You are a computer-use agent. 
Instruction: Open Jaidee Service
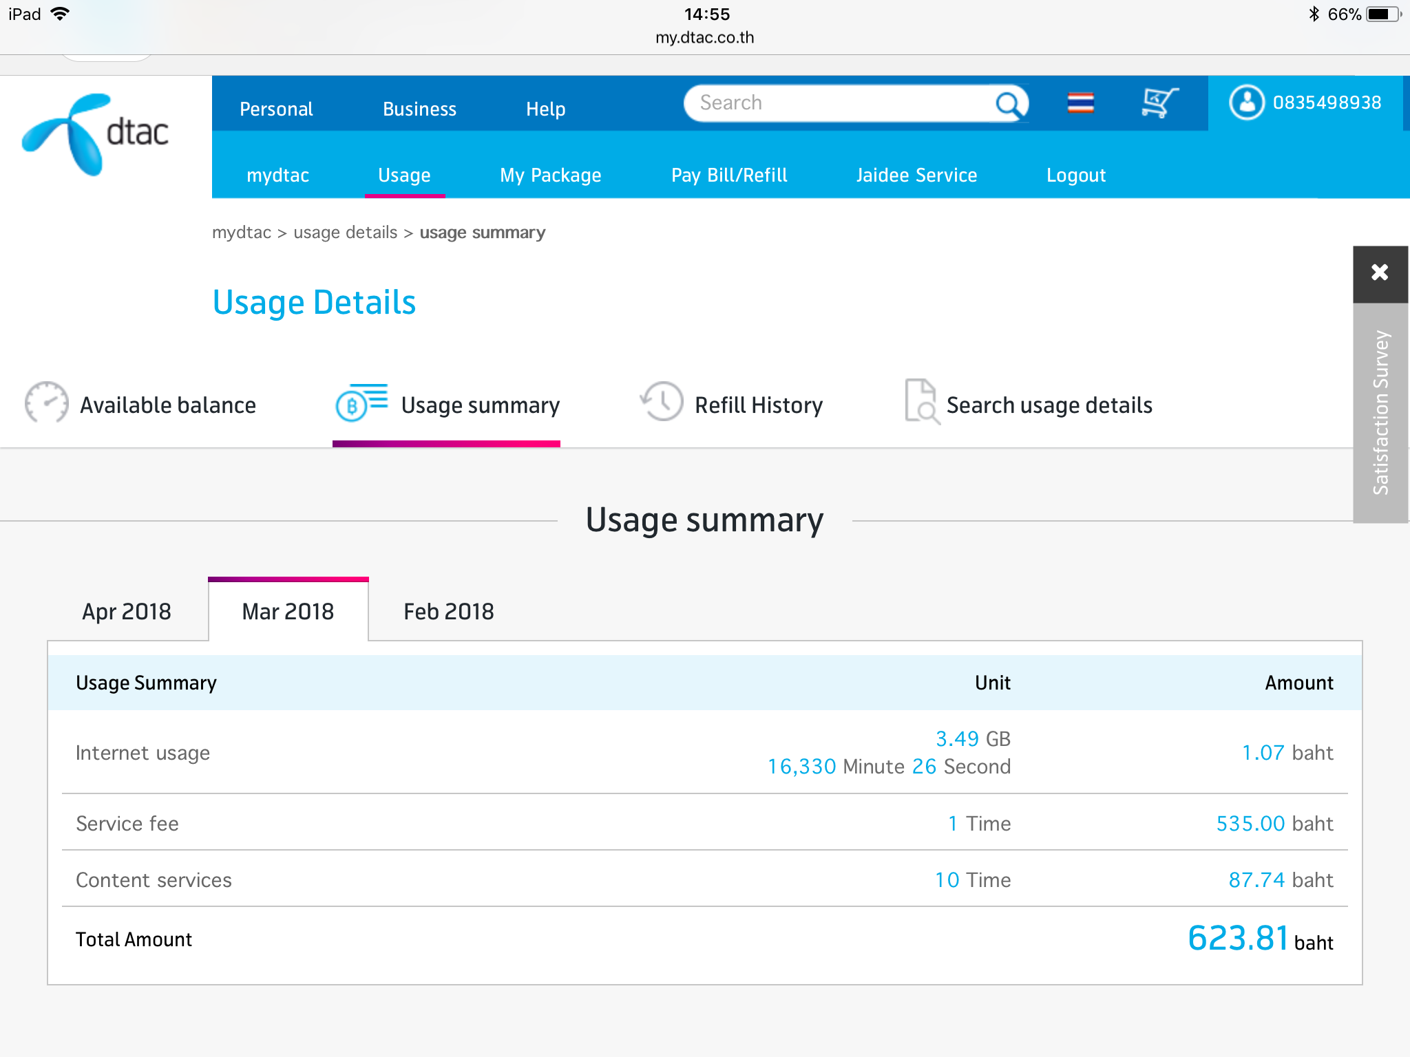(917, 175)
